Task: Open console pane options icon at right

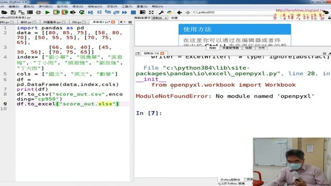Action: click(x=324, y=53)
